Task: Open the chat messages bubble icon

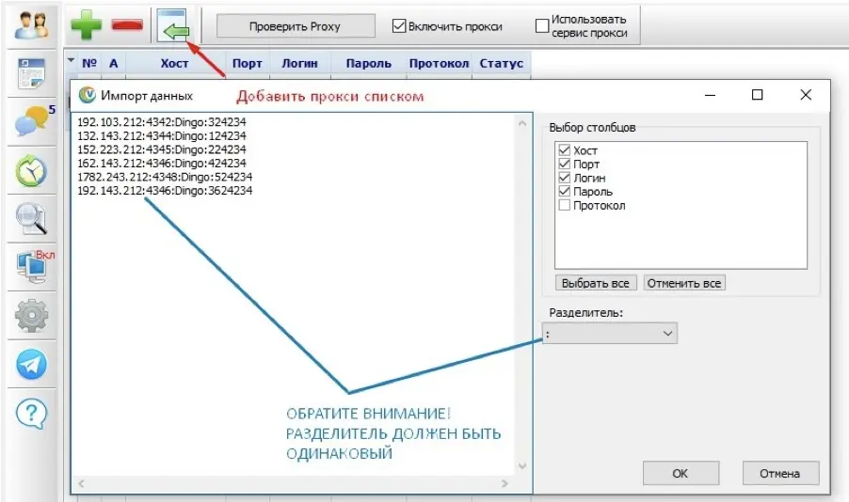Action: pos(32,122)
